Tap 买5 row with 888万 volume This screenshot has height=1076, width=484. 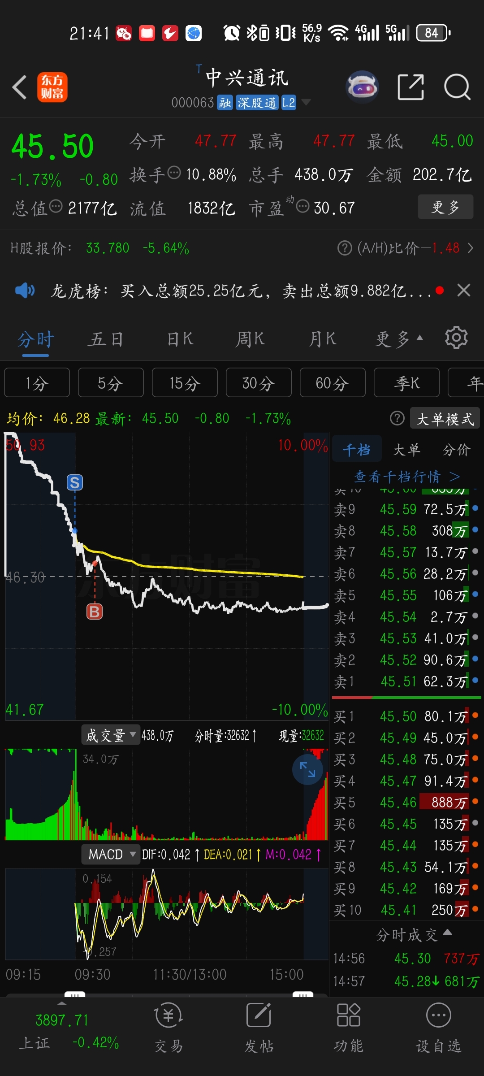(x=406, y=803)
